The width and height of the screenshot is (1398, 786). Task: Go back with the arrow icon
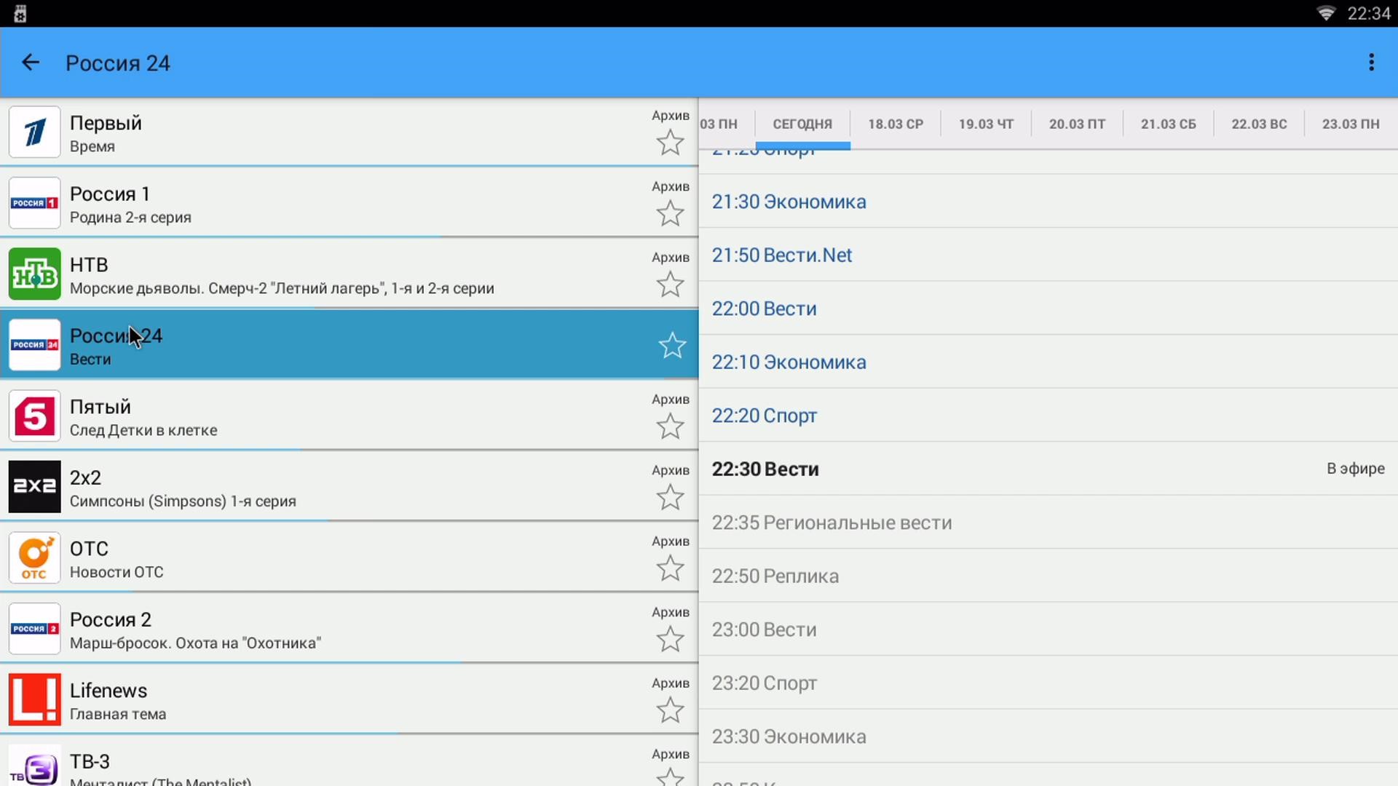click(x=31, y=63)
